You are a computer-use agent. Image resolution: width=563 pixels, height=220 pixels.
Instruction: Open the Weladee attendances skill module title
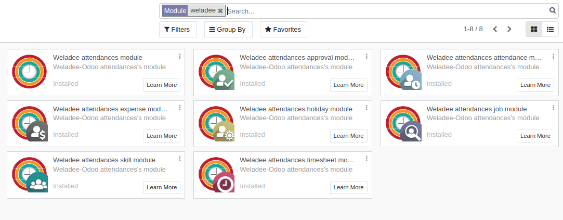coord(104,160)
